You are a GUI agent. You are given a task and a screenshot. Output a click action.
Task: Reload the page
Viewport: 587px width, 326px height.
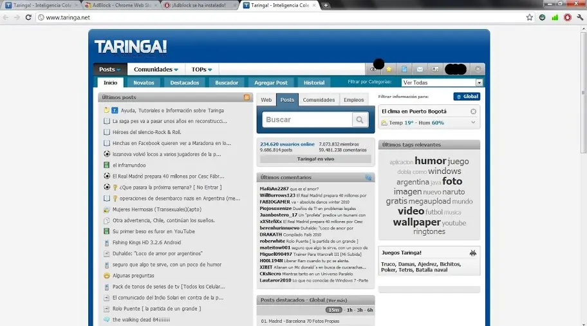[x=28, y=17]
